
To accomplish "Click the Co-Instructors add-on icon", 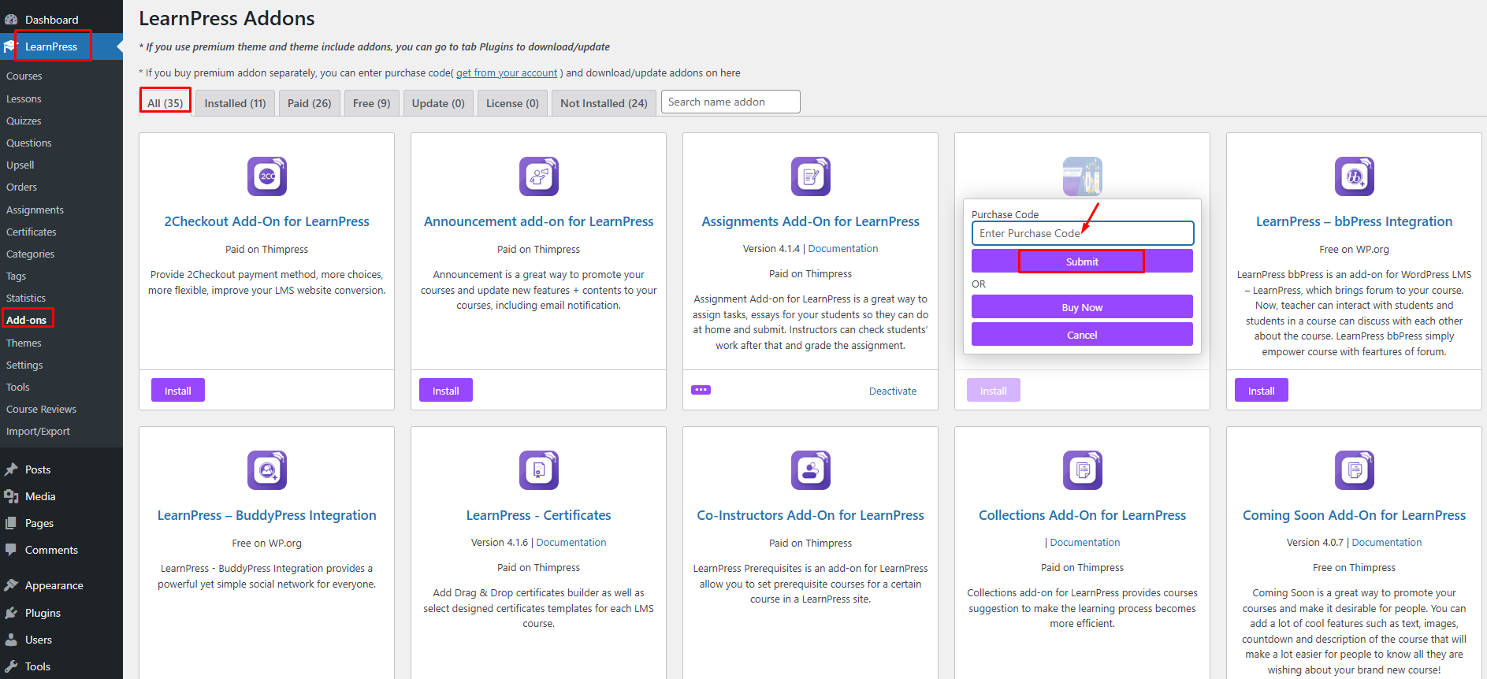I will click(x=811, y=470).
